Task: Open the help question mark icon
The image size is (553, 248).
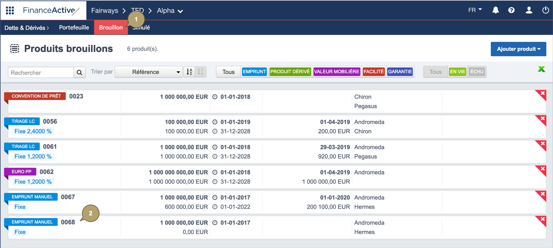Action: [511, 10]
